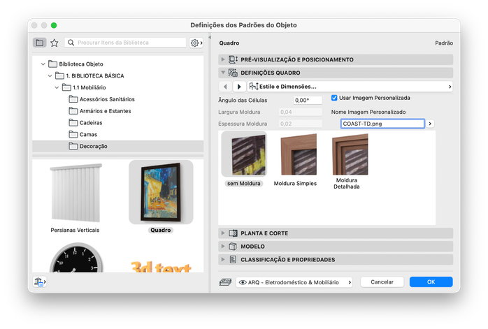The height and width of the screenshot is (329, 488).
Task: Open custom image name picker arrow
Action: 430,124
